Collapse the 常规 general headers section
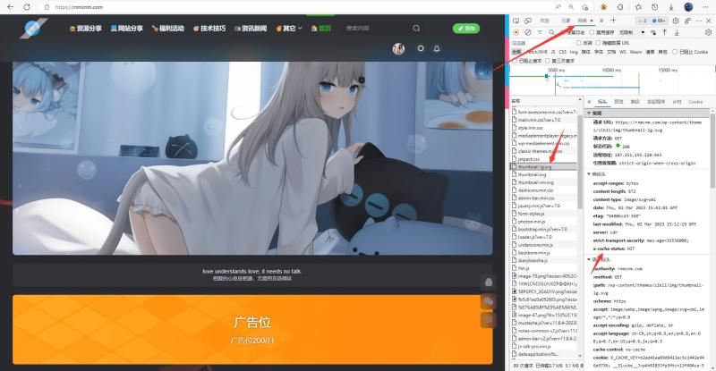Viewport: 716px width, 371px height. (589, 113)
